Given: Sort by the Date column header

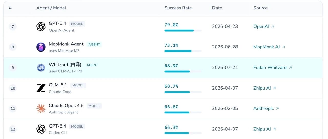Looking at the screenshot, I should pos(217,8).
